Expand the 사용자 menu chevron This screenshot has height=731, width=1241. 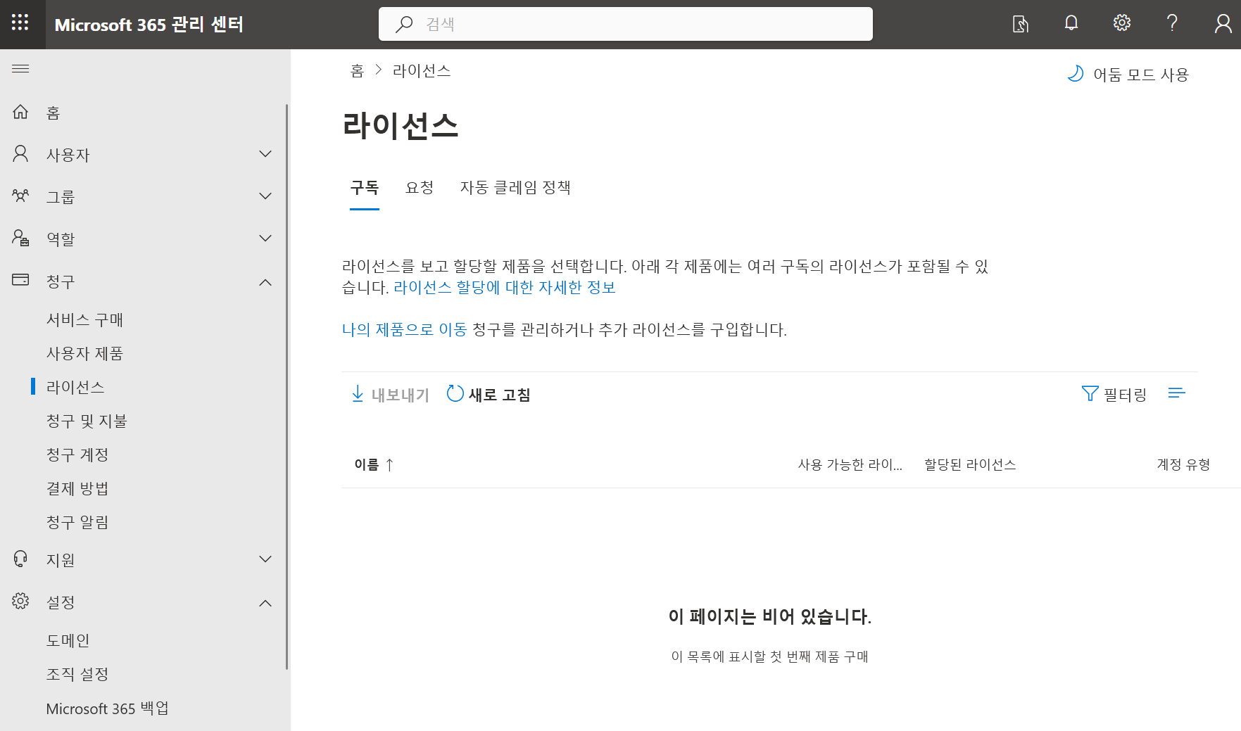[x=265, y=154]
